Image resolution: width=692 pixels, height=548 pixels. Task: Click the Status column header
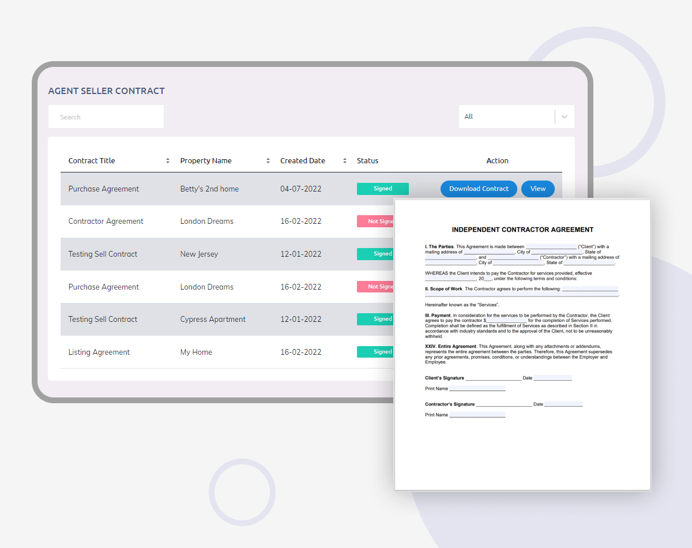pos(367,161)
